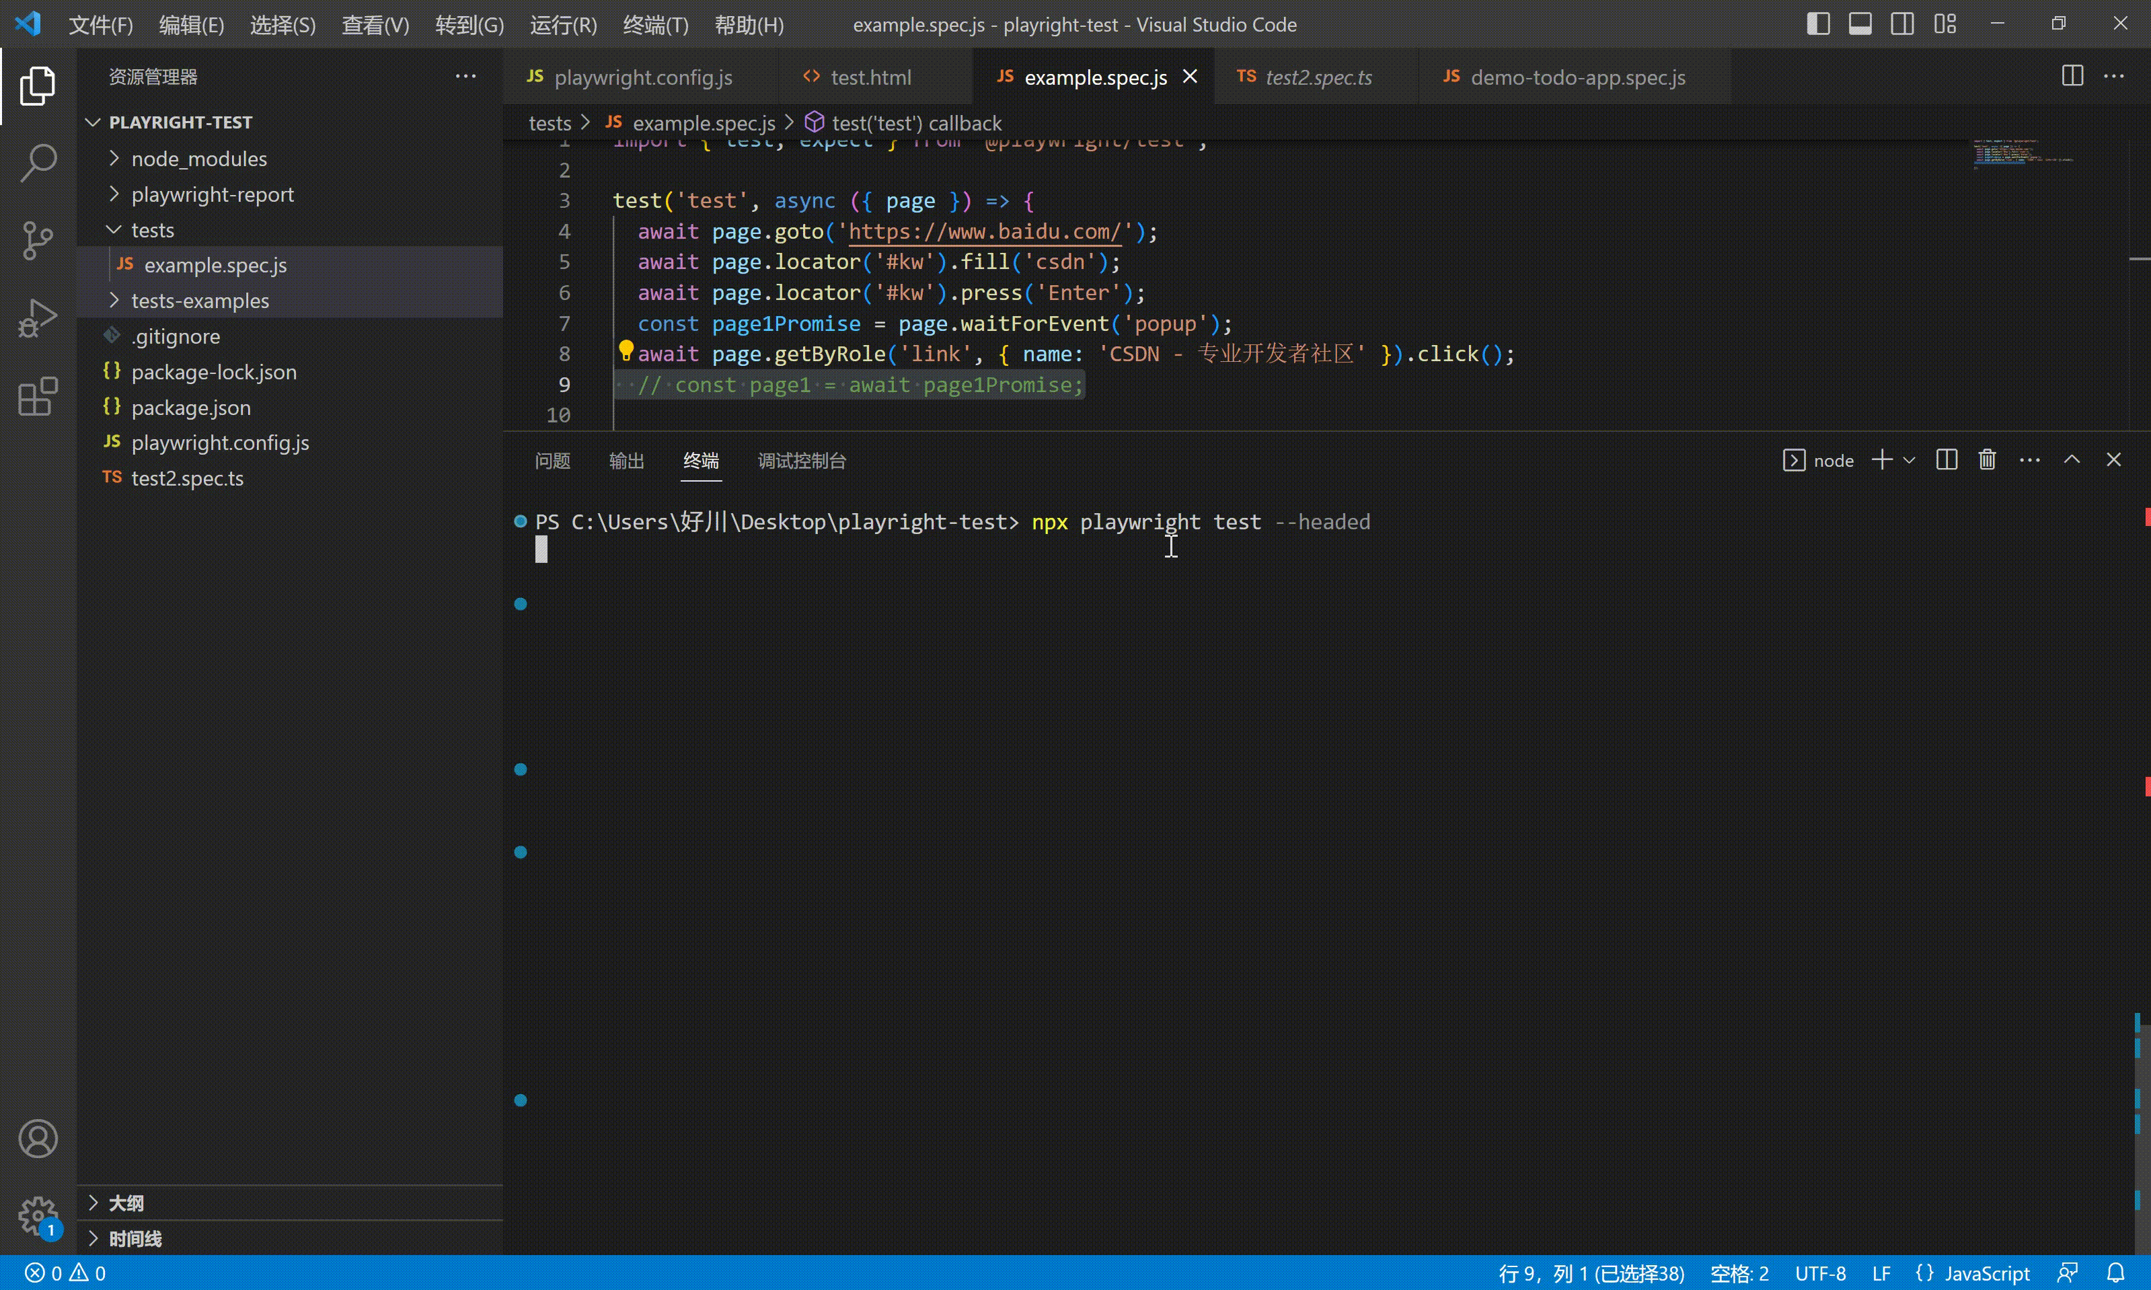Open the Source Control view
This screenshot has height=1290, width=2151.
point(38,241)
